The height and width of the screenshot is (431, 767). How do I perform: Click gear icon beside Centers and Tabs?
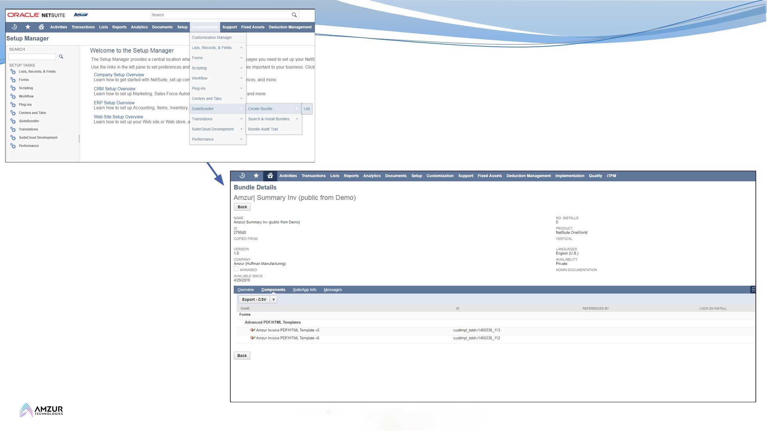13,113
